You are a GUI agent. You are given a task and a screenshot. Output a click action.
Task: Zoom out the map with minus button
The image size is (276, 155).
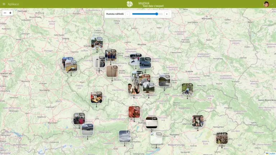point(5,13)
